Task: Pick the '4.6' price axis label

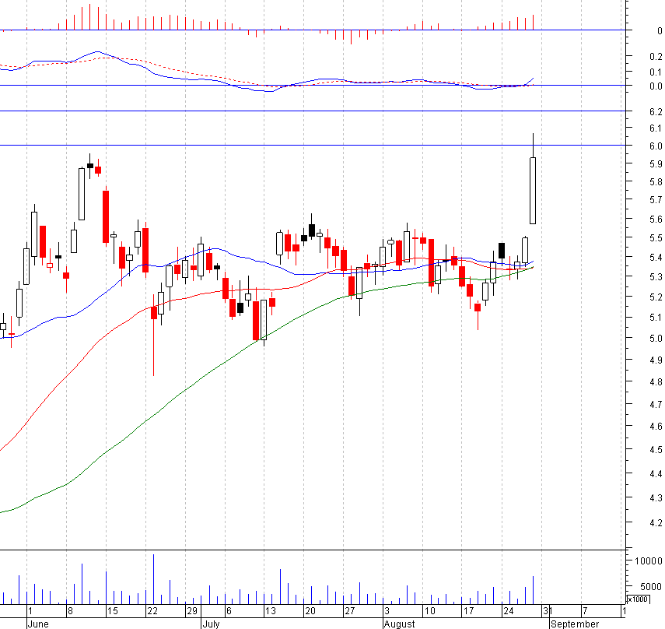Action: click(656, 427)
